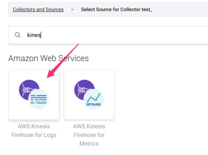
Task: Click the breadcrumb arrow separator
Action: (72, 9)
